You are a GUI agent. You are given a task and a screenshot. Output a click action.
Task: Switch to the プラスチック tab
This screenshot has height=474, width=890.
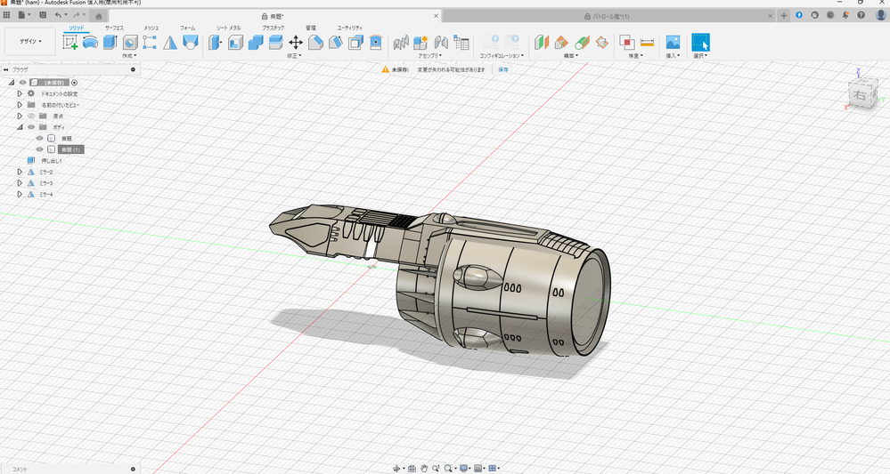[x=273, y=28]
